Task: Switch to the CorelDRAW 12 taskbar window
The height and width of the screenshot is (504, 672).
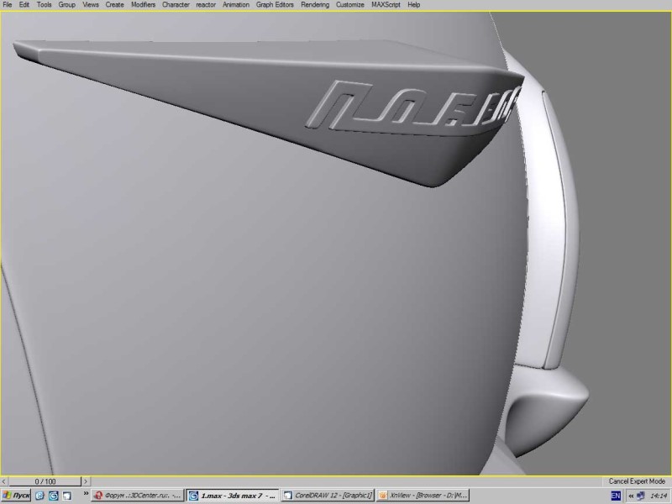Action: pos(328,496)
